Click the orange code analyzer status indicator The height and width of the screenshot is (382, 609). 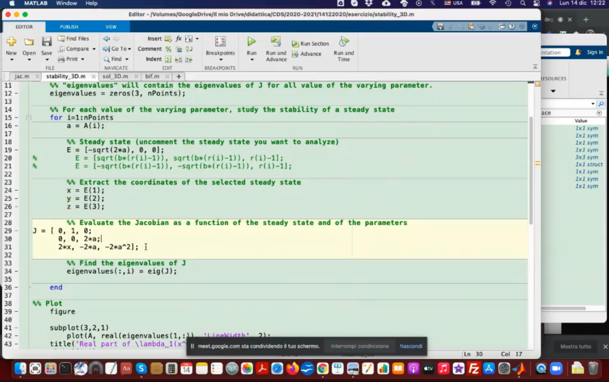537,84
